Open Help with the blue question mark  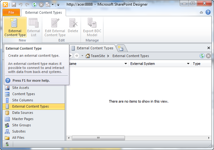pos(208,12)
